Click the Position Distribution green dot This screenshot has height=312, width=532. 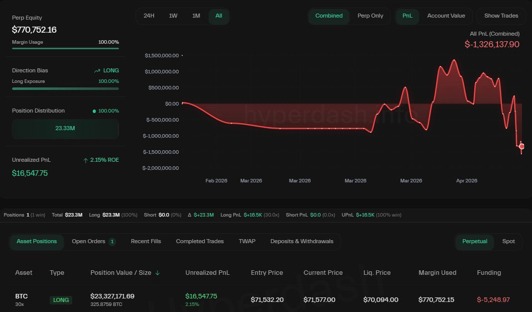[94, 111]
